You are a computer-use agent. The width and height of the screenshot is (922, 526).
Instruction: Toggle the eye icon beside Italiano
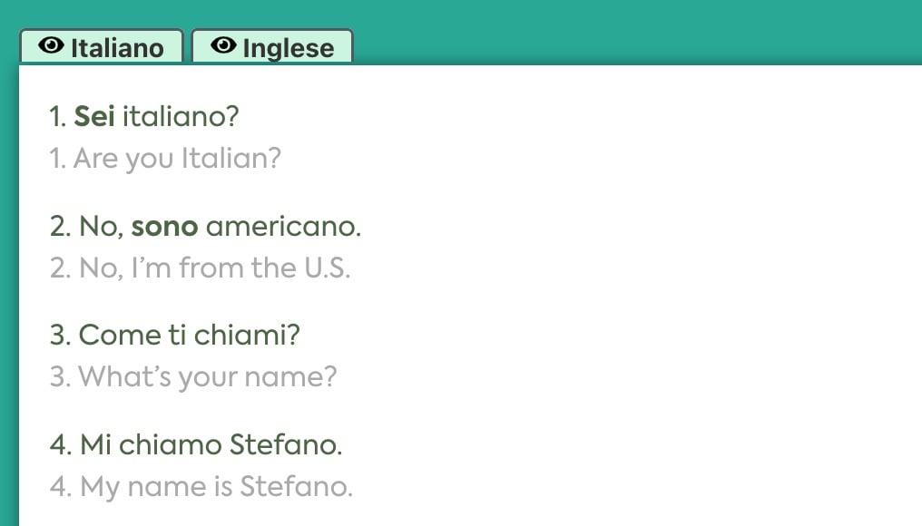coord(51,45)
